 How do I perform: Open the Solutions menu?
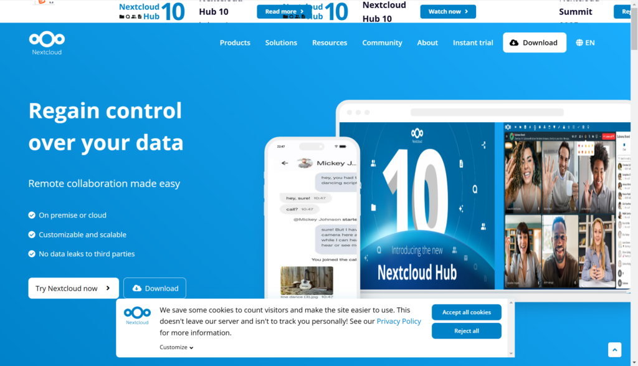(281, 42)
